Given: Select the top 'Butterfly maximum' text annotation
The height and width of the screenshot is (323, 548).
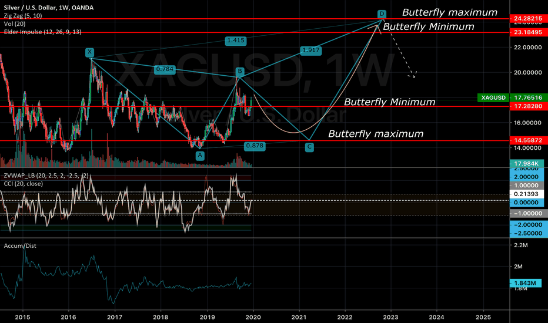Looking at the screenshot, I should 450,12.
